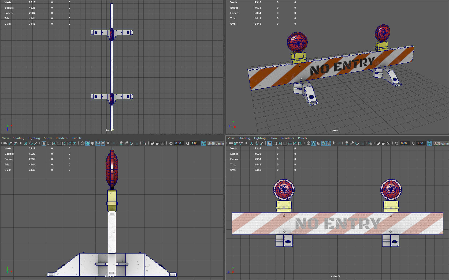Viewport: 449px width, 280px height.
Task: Open Camera Attributes icon in front panel
Action: [x=15, y=143]
